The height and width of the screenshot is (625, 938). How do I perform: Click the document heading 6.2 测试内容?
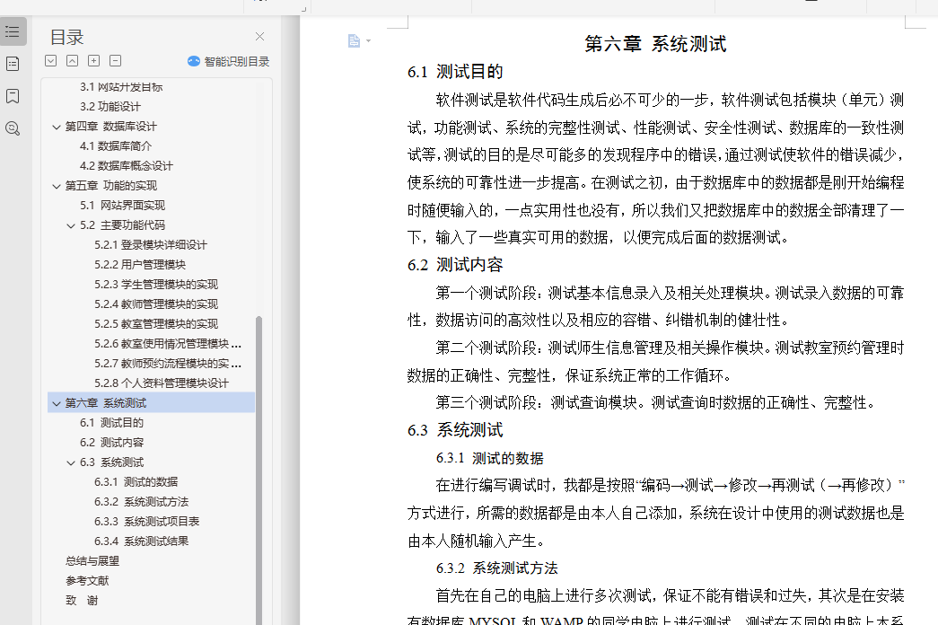455,265
